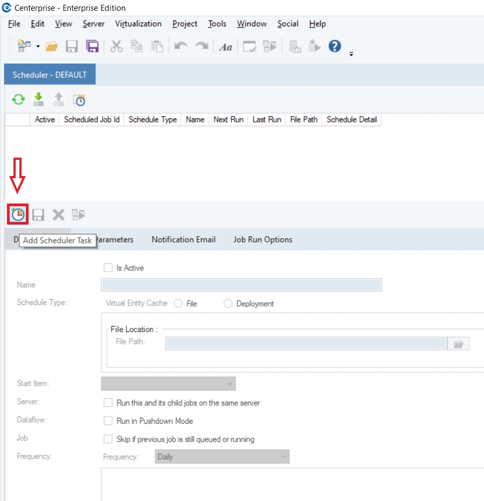This screenshot has height=501, width=484.
Task: Click the Schedule Detail column header
Action: tap(351, 120)
